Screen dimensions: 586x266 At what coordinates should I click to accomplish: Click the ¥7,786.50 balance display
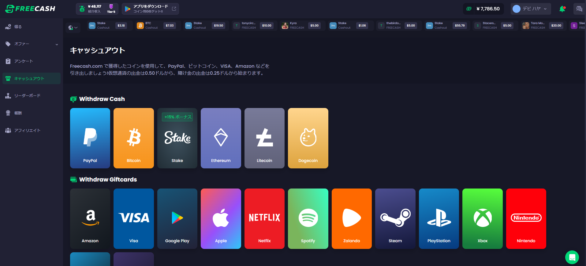[x=483, y=9]
